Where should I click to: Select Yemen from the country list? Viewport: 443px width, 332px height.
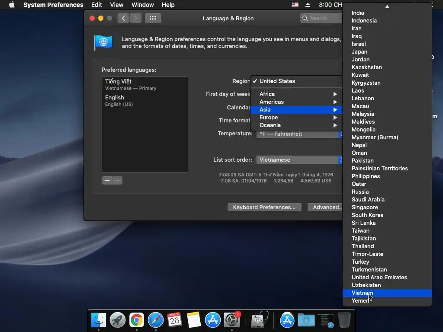(x=387, y=301)
